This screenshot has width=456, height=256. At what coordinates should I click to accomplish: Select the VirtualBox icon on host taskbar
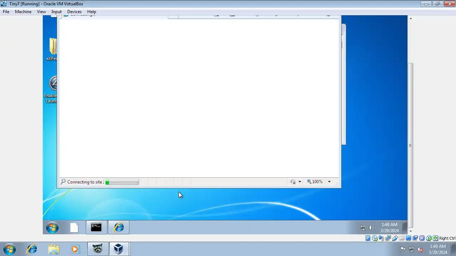point(119,249)
